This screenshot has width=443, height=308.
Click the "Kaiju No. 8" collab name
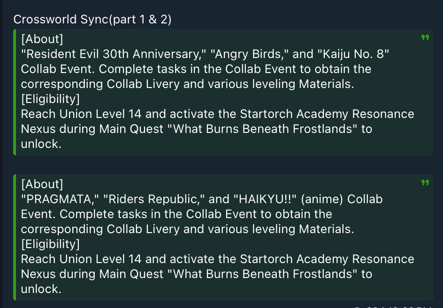click(356, 54)
